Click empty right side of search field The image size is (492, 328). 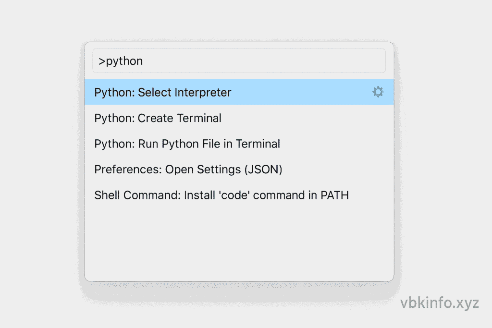[x=312, y=61]
